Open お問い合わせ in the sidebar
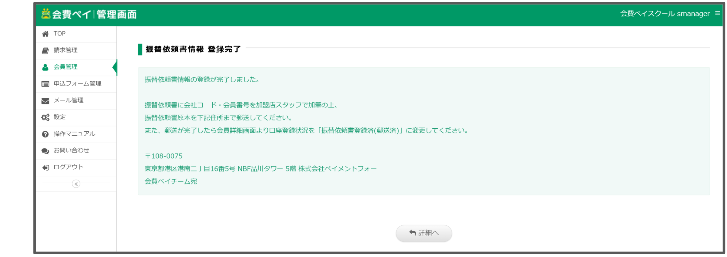Image resolution: width=727 pixels, height=257 pixels. coord(76,151)
